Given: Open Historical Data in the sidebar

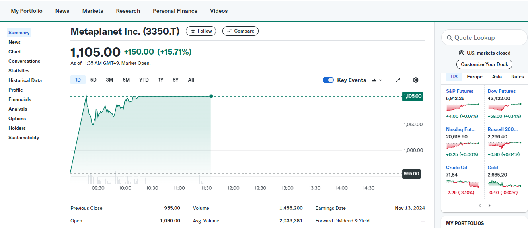Looking at the screenshot, I should point(25,80).
